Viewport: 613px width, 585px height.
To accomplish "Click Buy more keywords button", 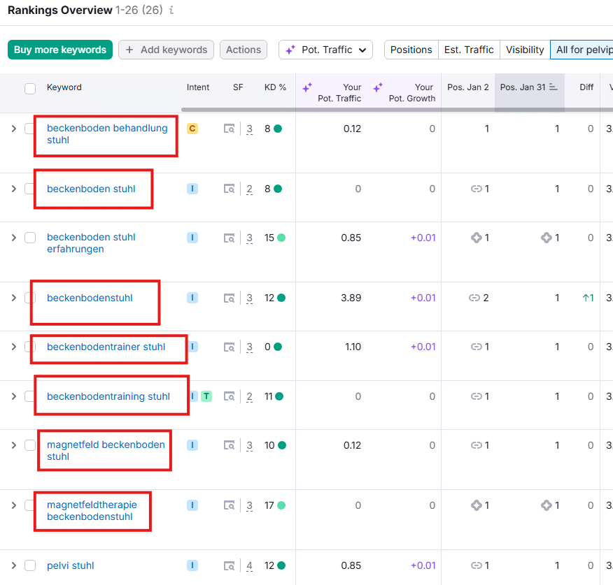I will click(x=60, y=50).
